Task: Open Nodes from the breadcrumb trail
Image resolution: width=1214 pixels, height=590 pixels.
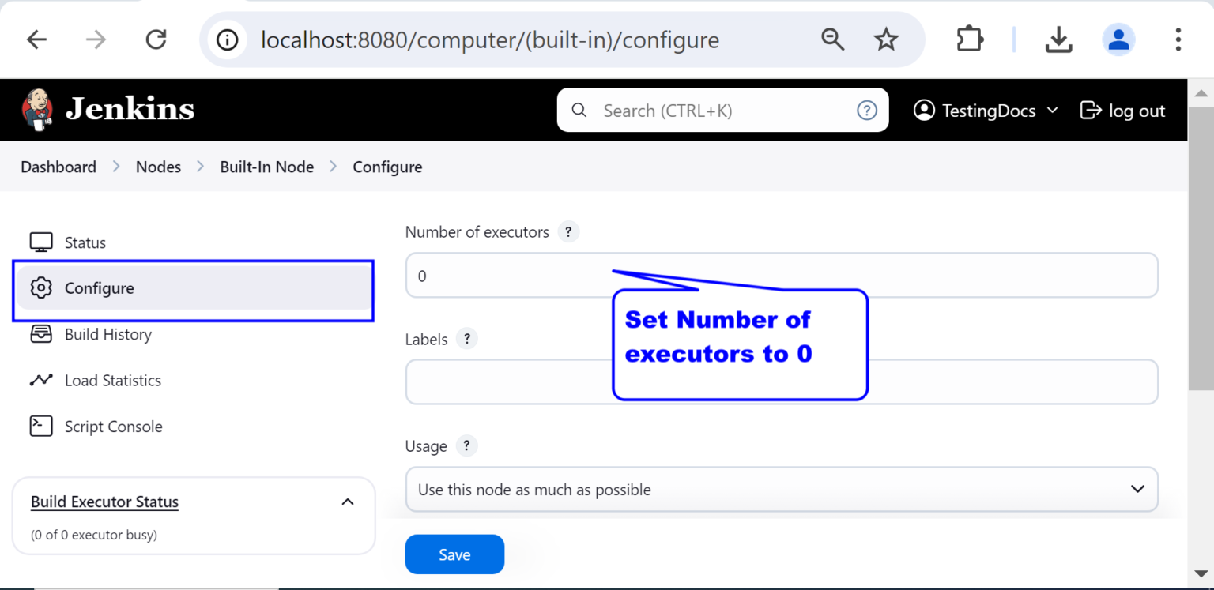Action: click(x=158, y=167)
